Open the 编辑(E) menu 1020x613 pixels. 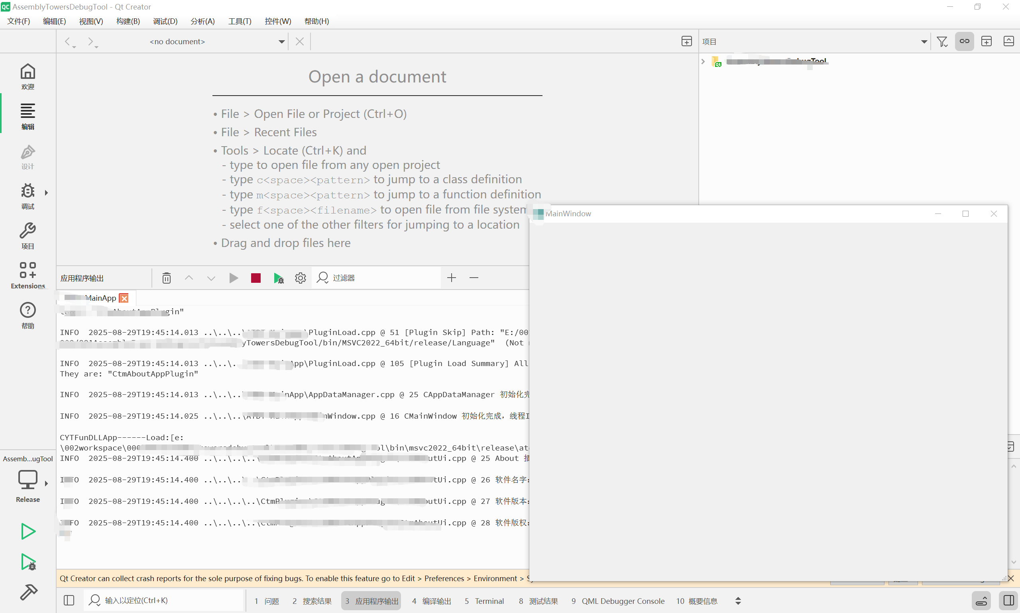pyautogui.click(x=55, y=21)
